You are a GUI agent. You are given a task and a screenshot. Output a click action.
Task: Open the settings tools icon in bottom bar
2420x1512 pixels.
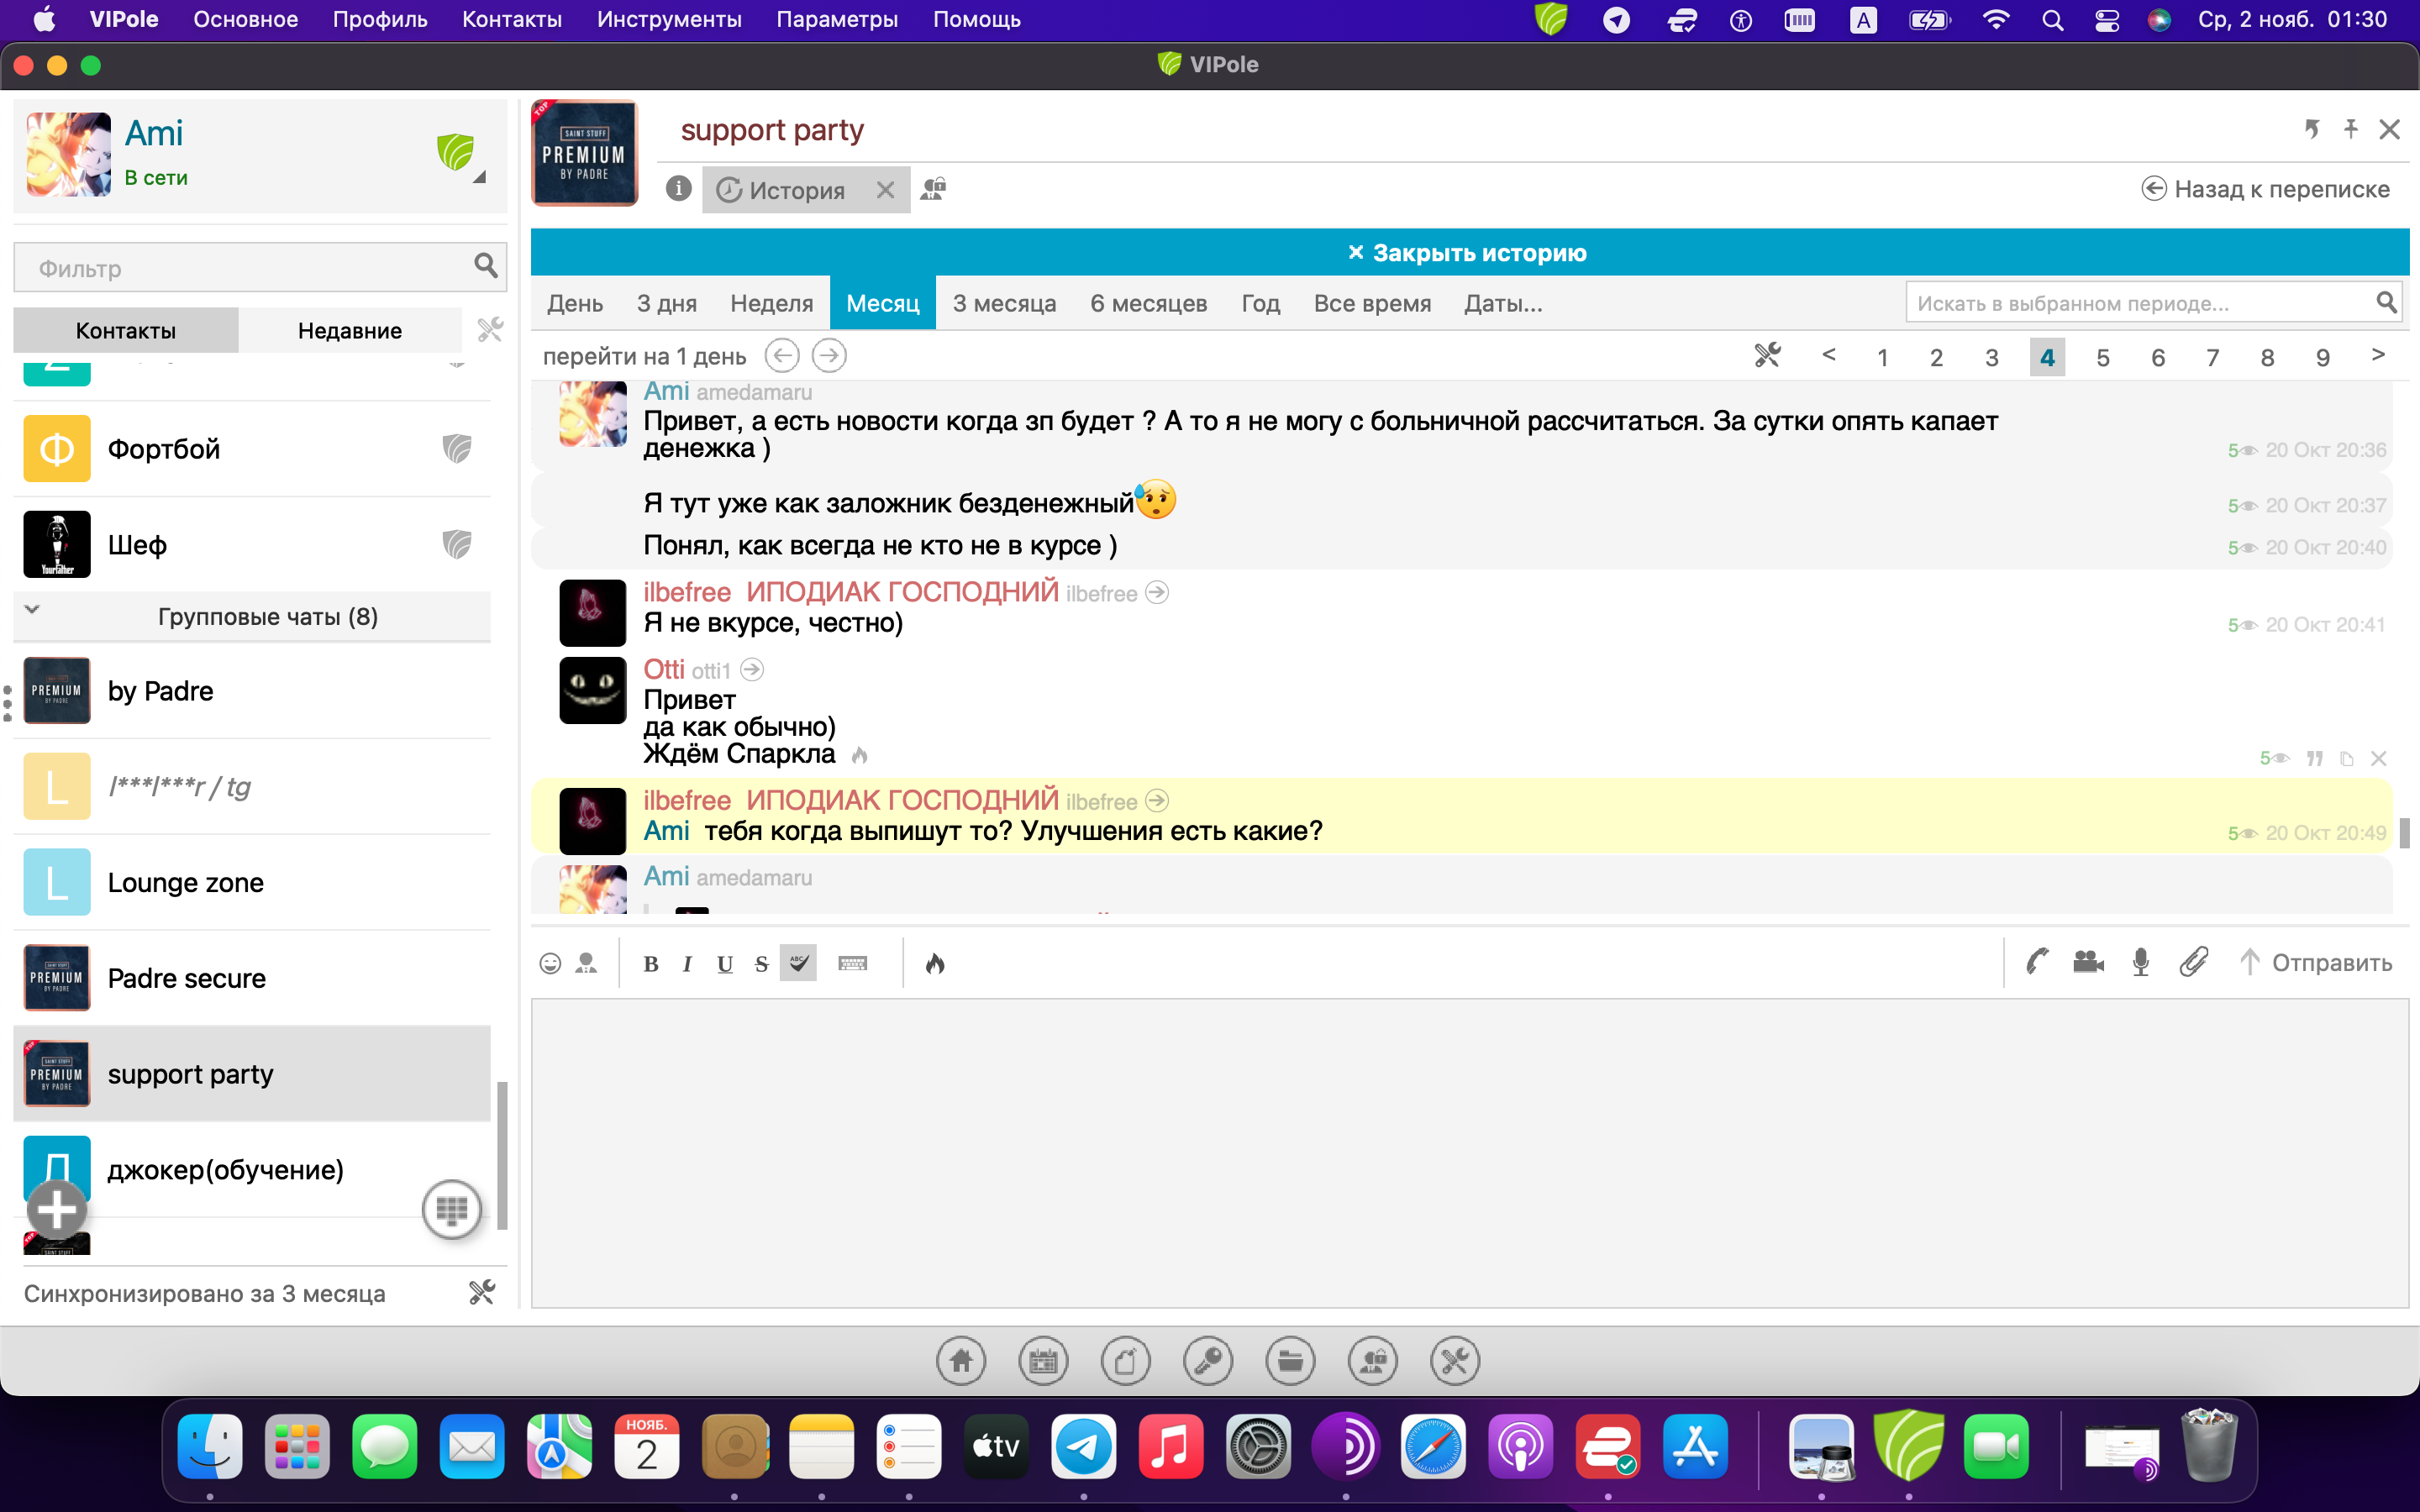pyautogui.click(x=1455, y=1360)
